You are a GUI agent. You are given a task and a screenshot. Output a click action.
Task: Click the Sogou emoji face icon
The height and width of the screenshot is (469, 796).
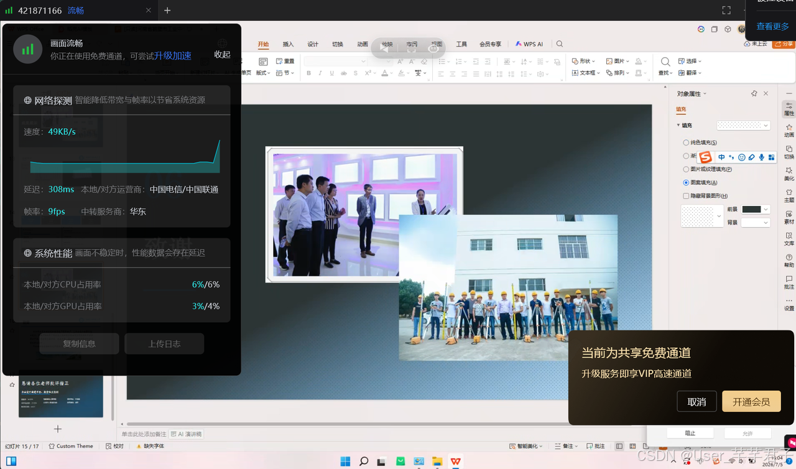coord(742,157)
